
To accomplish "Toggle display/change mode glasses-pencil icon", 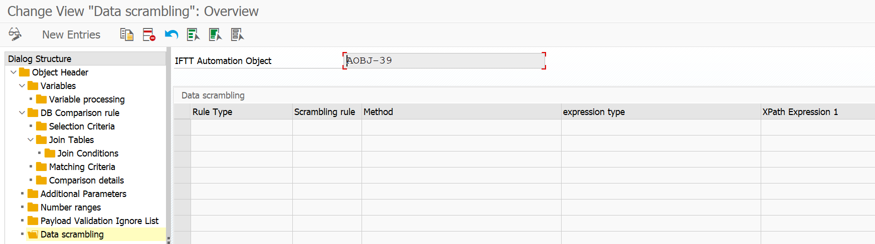I will tap(15, 34).
